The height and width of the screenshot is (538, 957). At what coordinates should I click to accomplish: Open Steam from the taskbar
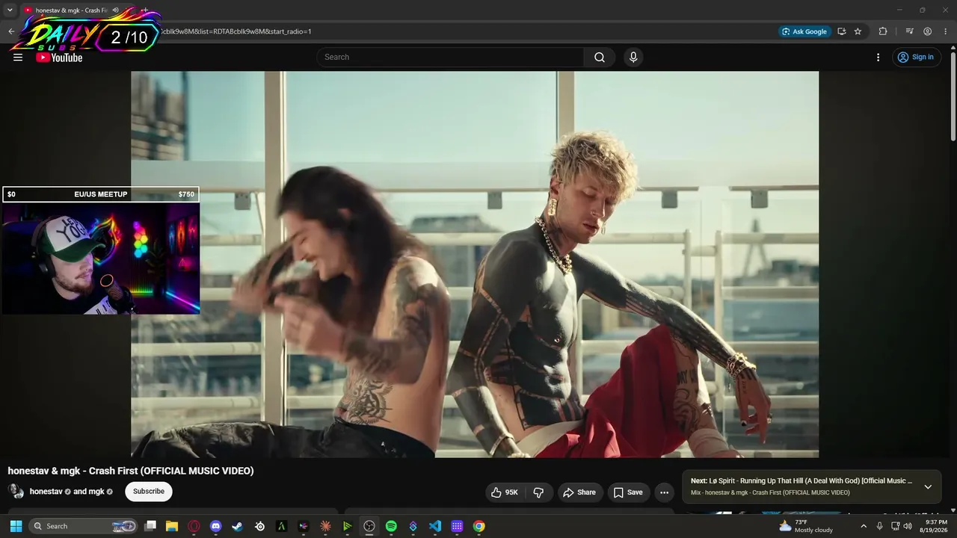(x=238, y=526)
